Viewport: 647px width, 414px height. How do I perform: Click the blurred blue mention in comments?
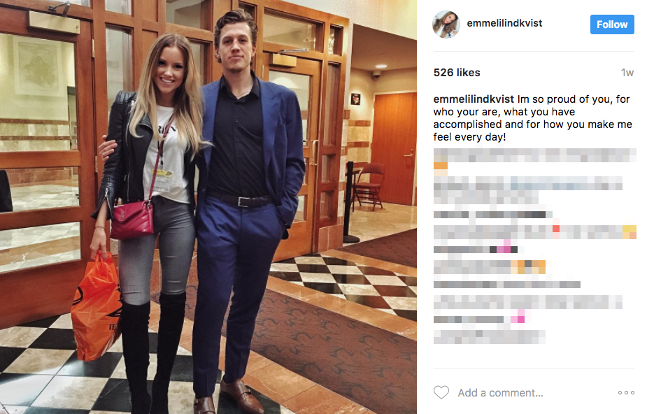(x=565, y=183)
